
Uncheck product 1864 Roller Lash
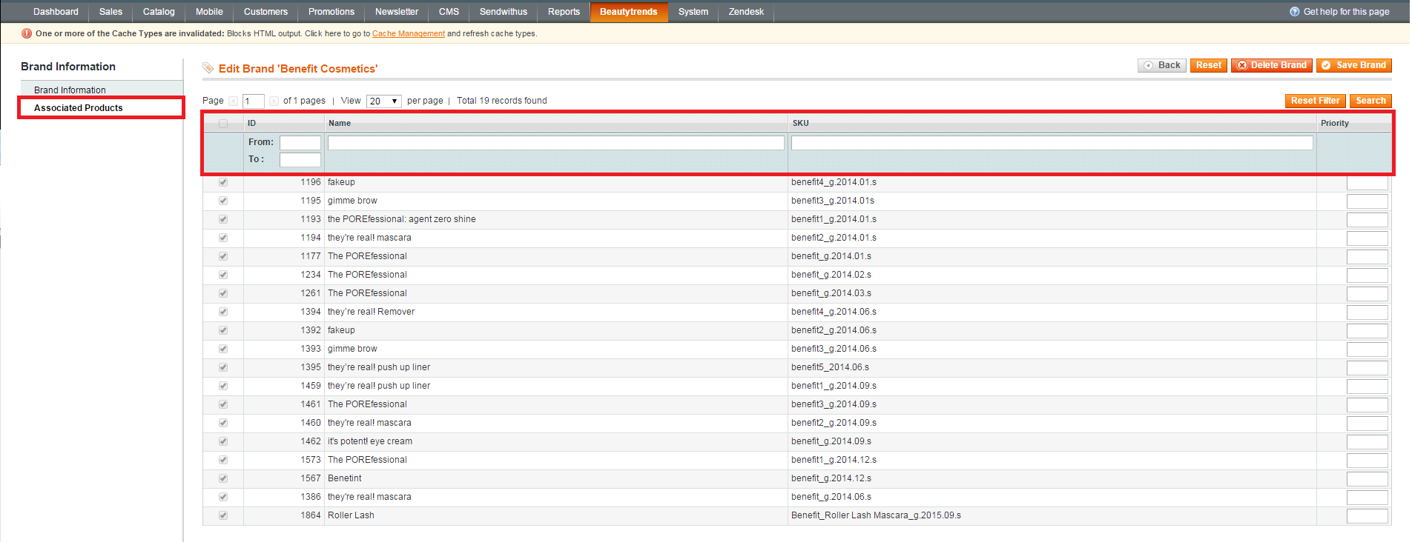click(223, 515)
